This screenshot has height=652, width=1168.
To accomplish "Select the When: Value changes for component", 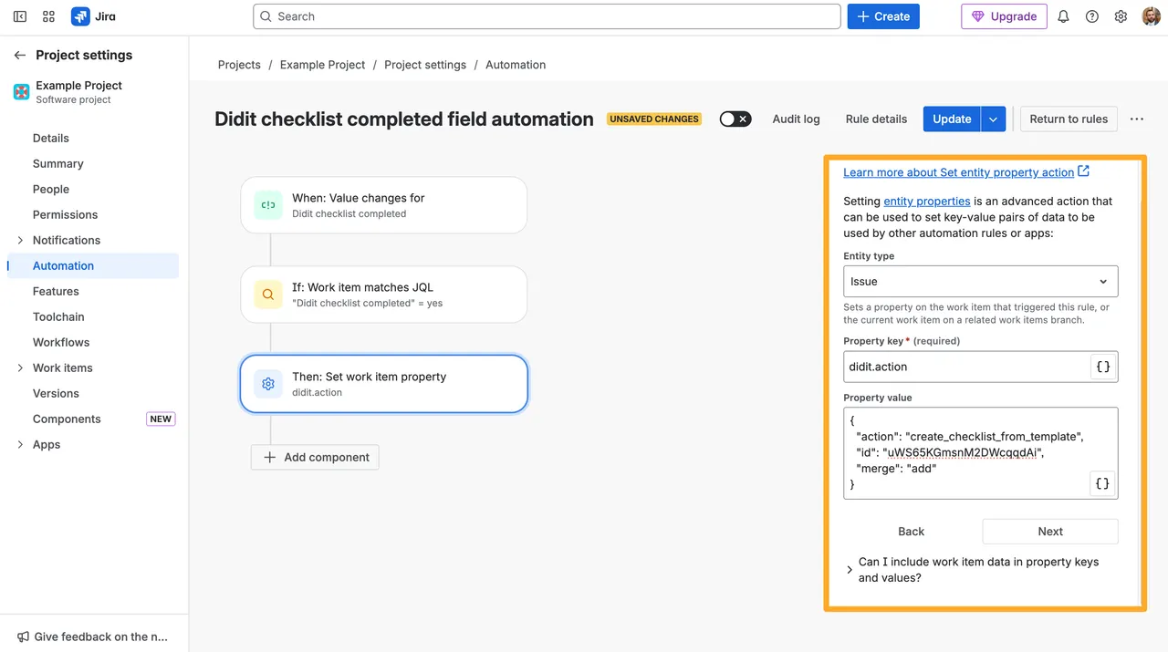I will click(384, 205).
